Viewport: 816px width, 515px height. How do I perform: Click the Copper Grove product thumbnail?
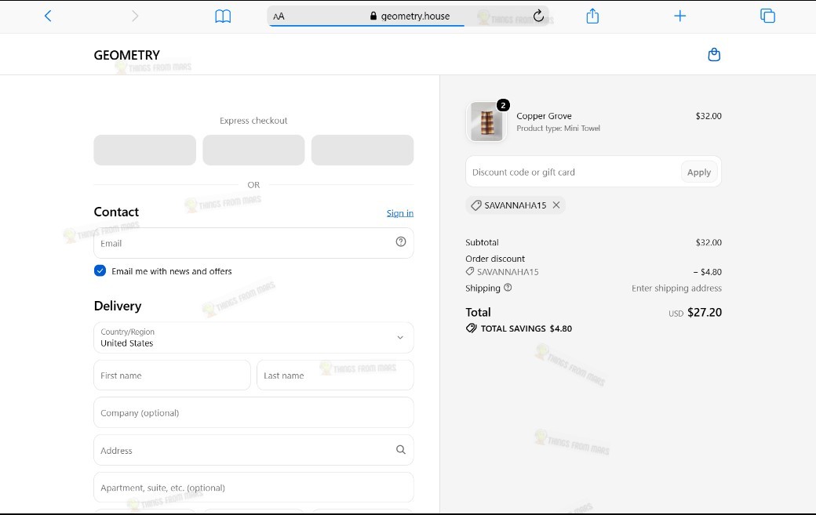pyautogui.click(x=486, y=121)
